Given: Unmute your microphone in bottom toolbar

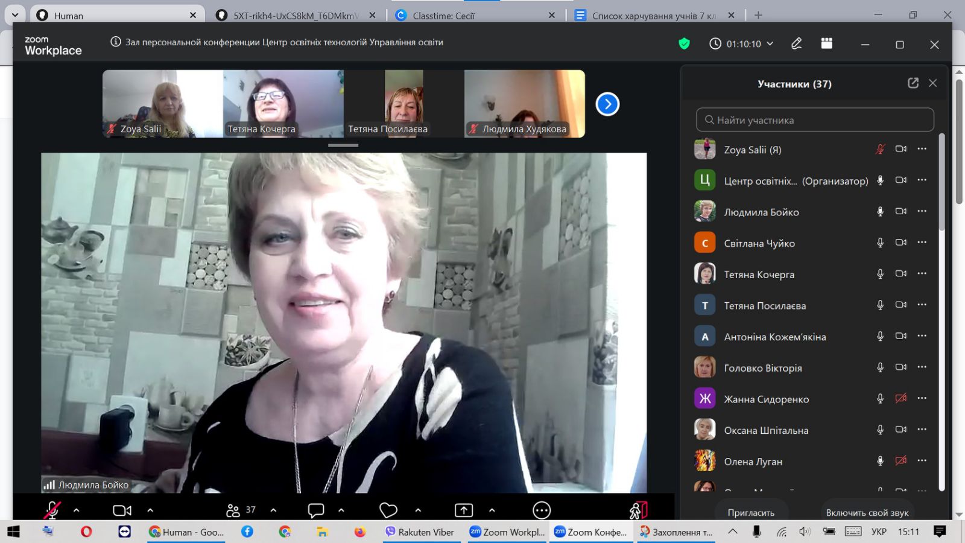Looking at the screenshot, I should click(x=52, y=510).
